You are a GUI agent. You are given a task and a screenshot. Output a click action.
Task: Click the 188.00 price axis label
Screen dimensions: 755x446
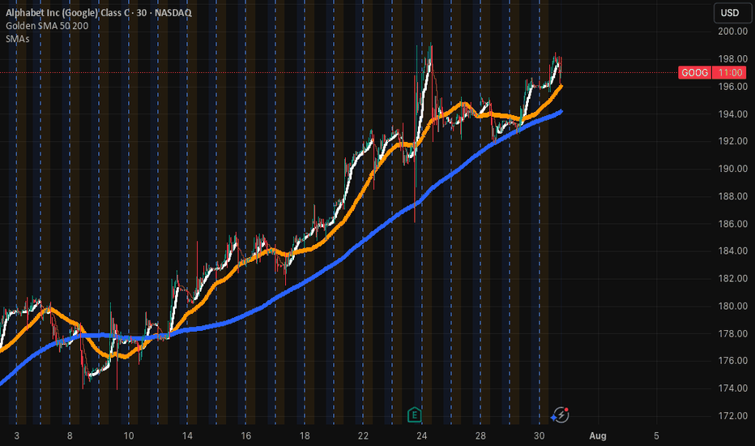point(732,195)
